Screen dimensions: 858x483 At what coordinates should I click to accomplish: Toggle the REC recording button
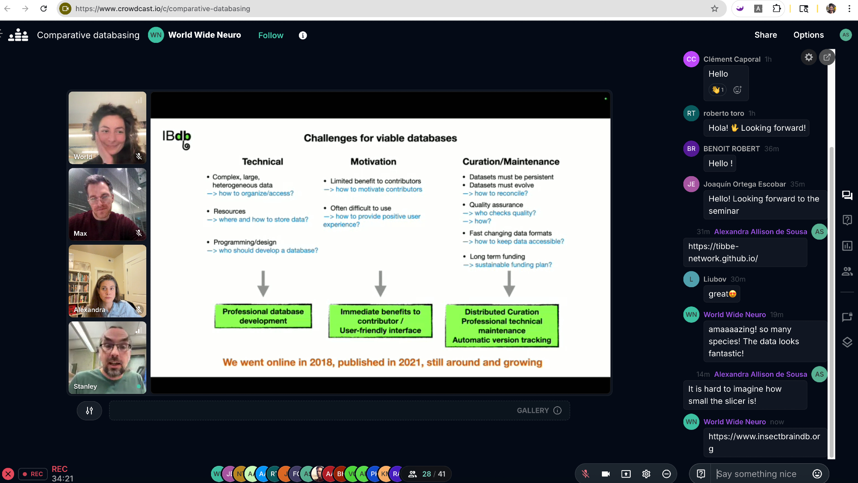(x=33, y=474)
